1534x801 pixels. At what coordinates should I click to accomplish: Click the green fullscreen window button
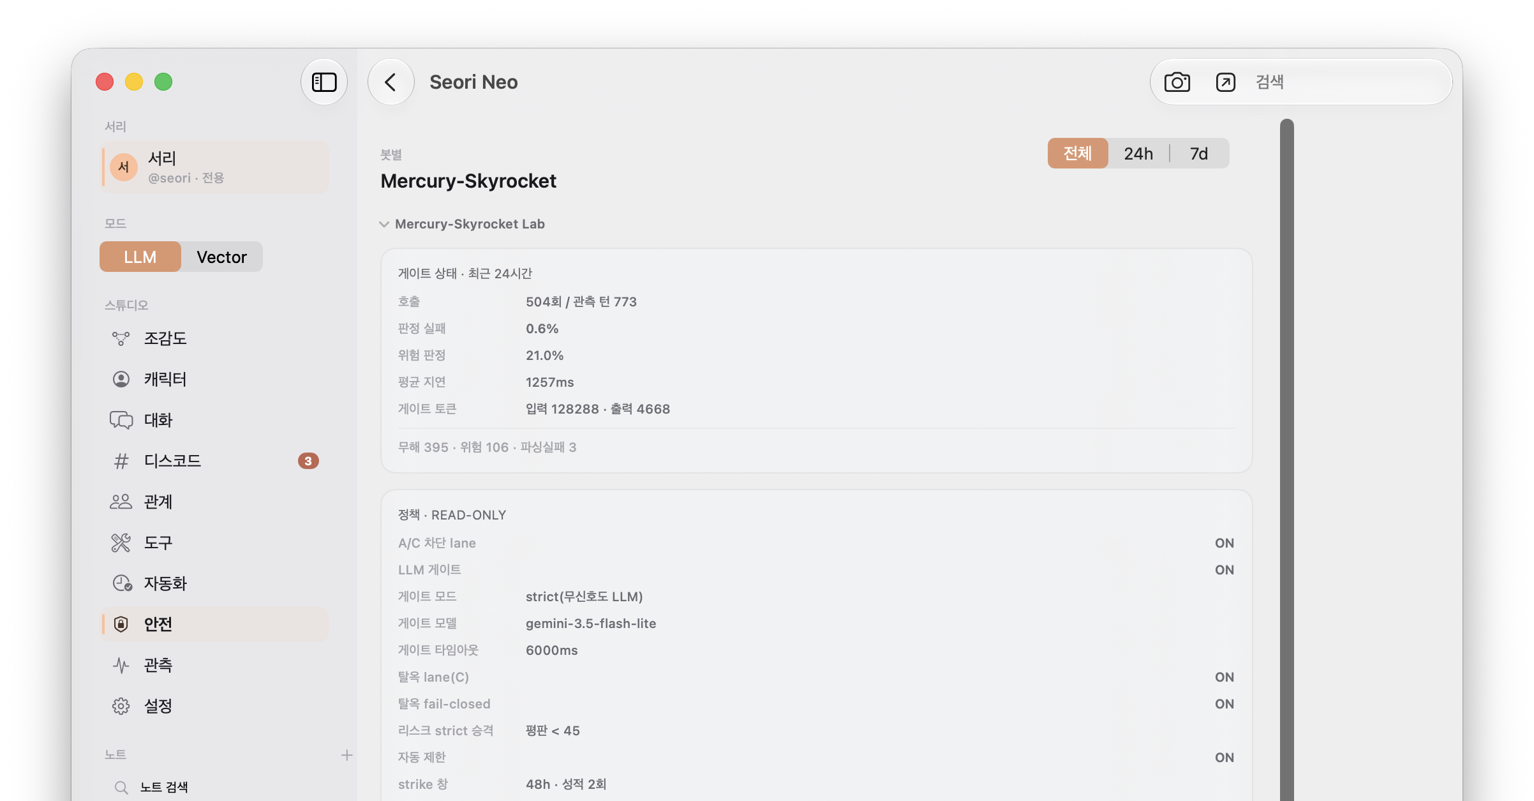[163, 82]
